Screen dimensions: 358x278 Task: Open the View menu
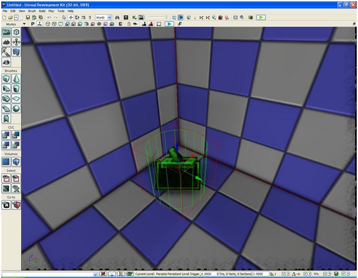coord(21,11)
